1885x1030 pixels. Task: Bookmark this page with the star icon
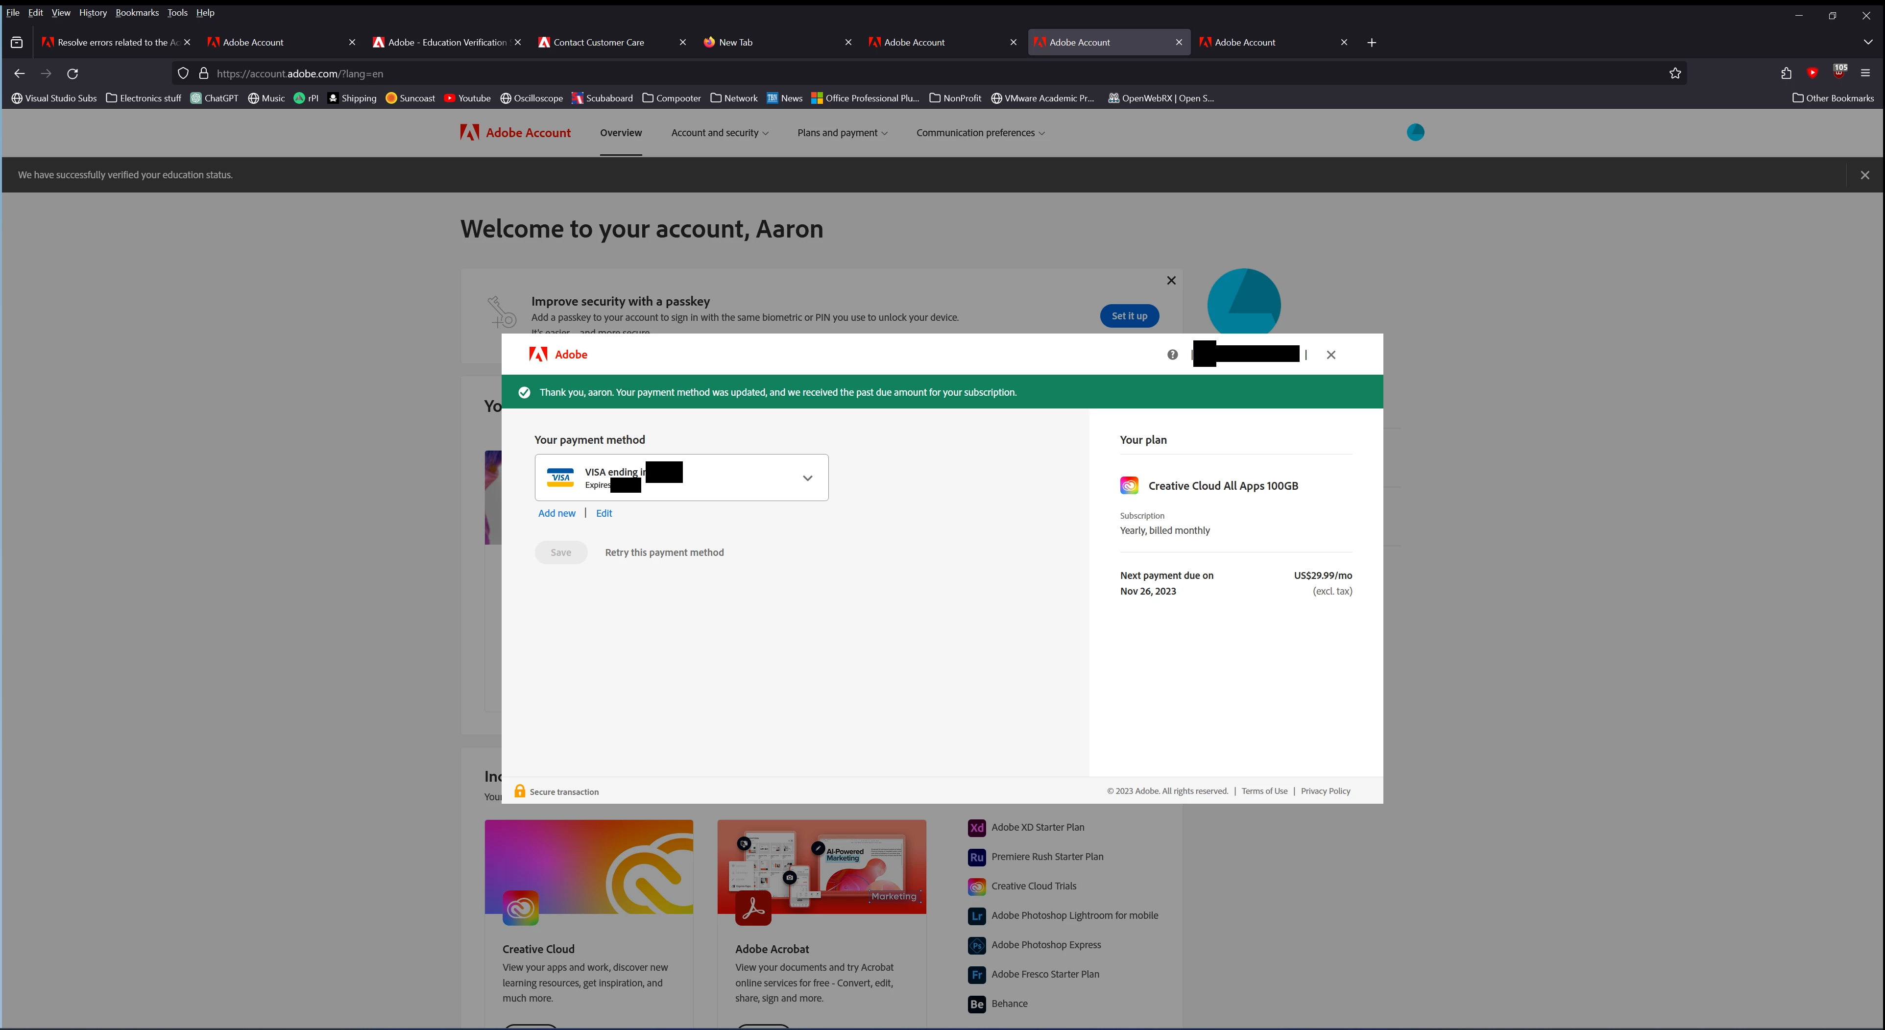tap(1675, 73)
